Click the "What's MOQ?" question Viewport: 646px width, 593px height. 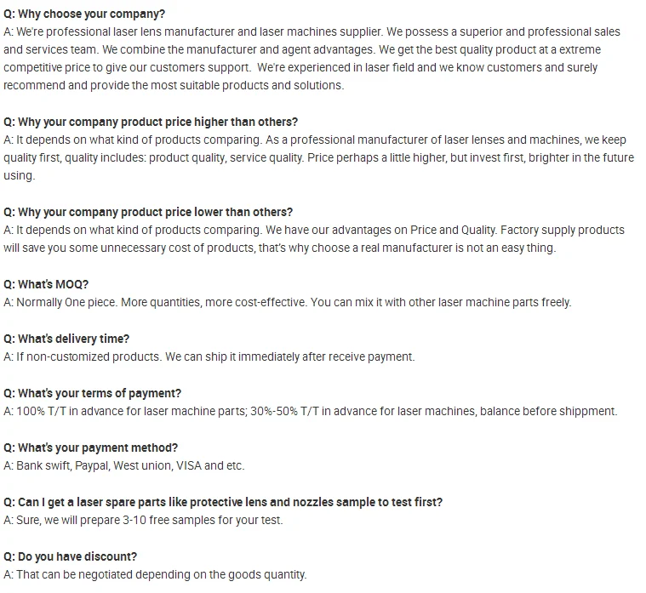point(46,284)
